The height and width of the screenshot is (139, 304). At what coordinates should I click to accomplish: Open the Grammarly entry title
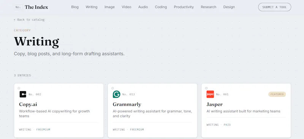(x=127, y=105)
